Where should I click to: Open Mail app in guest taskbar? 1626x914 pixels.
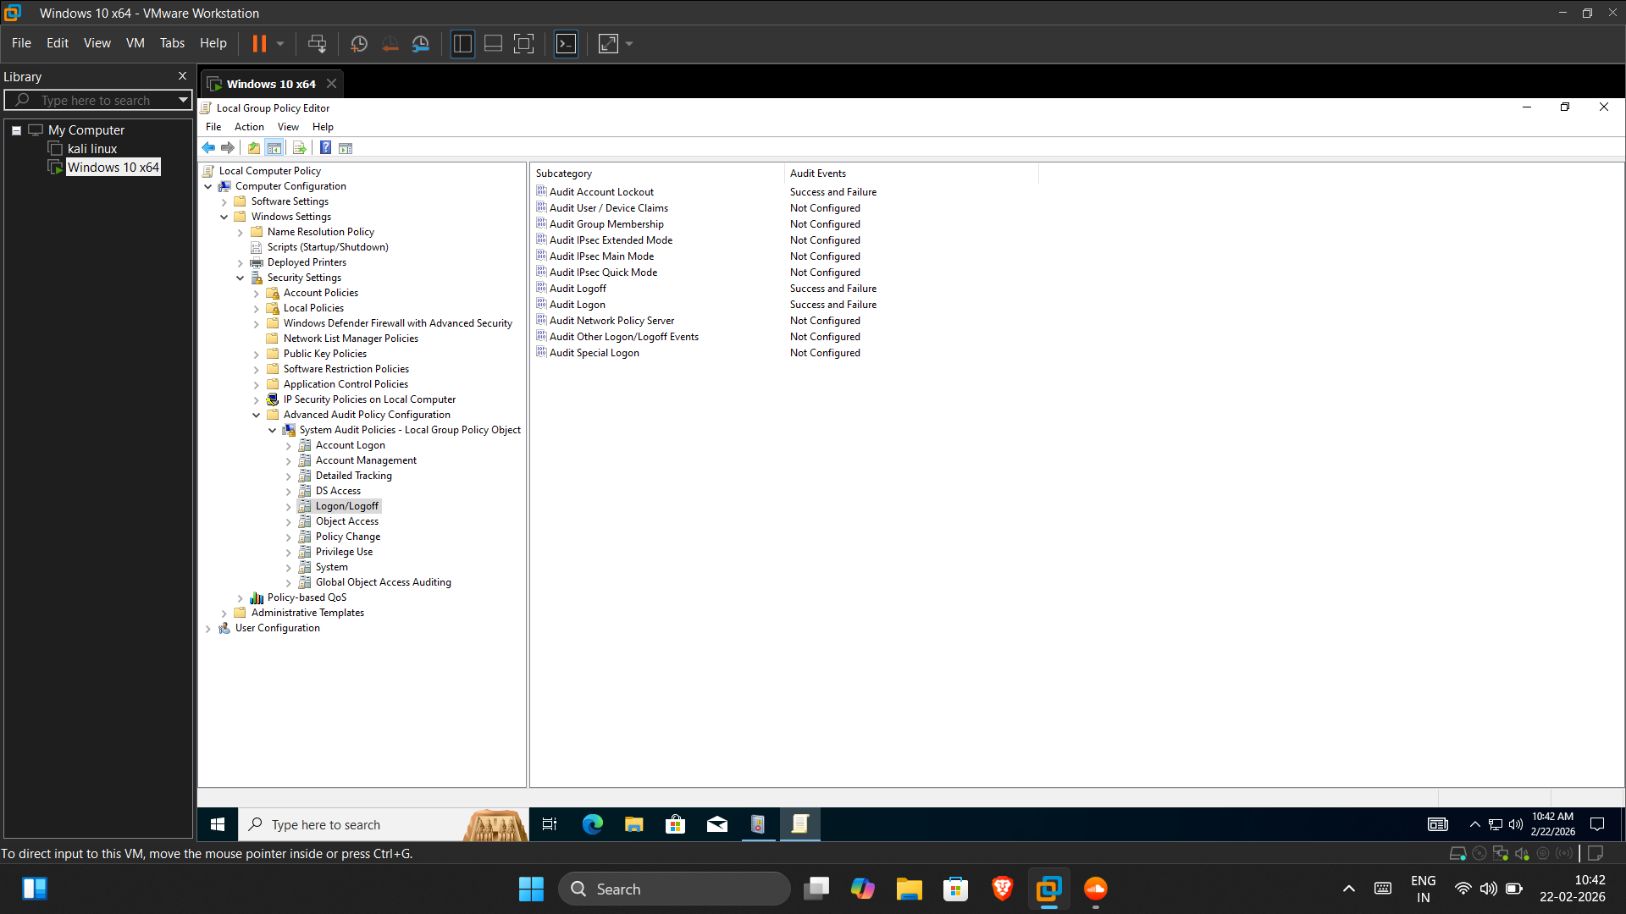tap(716, 824)
